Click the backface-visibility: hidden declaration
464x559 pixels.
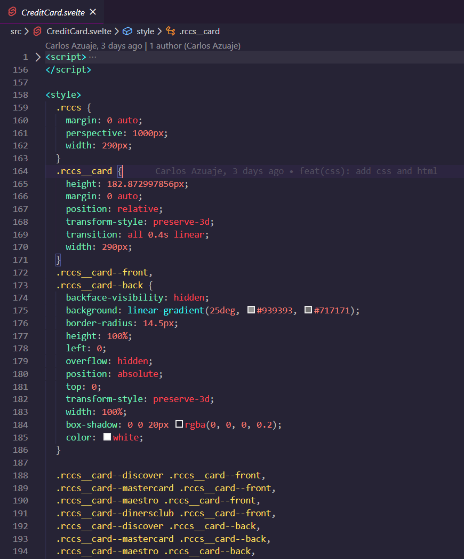tap(137, 298)
